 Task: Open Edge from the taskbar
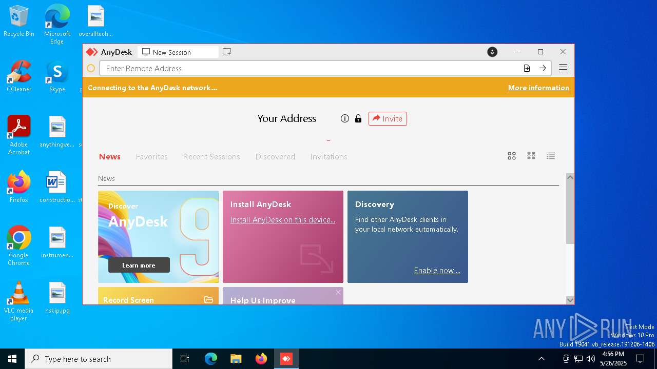click(211, 359)
